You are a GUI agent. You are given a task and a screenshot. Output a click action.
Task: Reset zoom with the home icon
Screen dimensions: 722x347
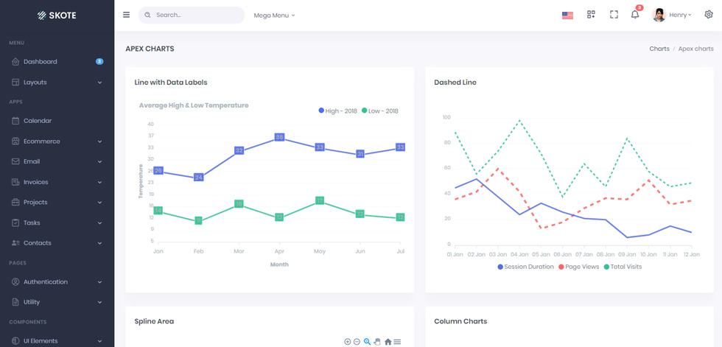pos(388,342)
